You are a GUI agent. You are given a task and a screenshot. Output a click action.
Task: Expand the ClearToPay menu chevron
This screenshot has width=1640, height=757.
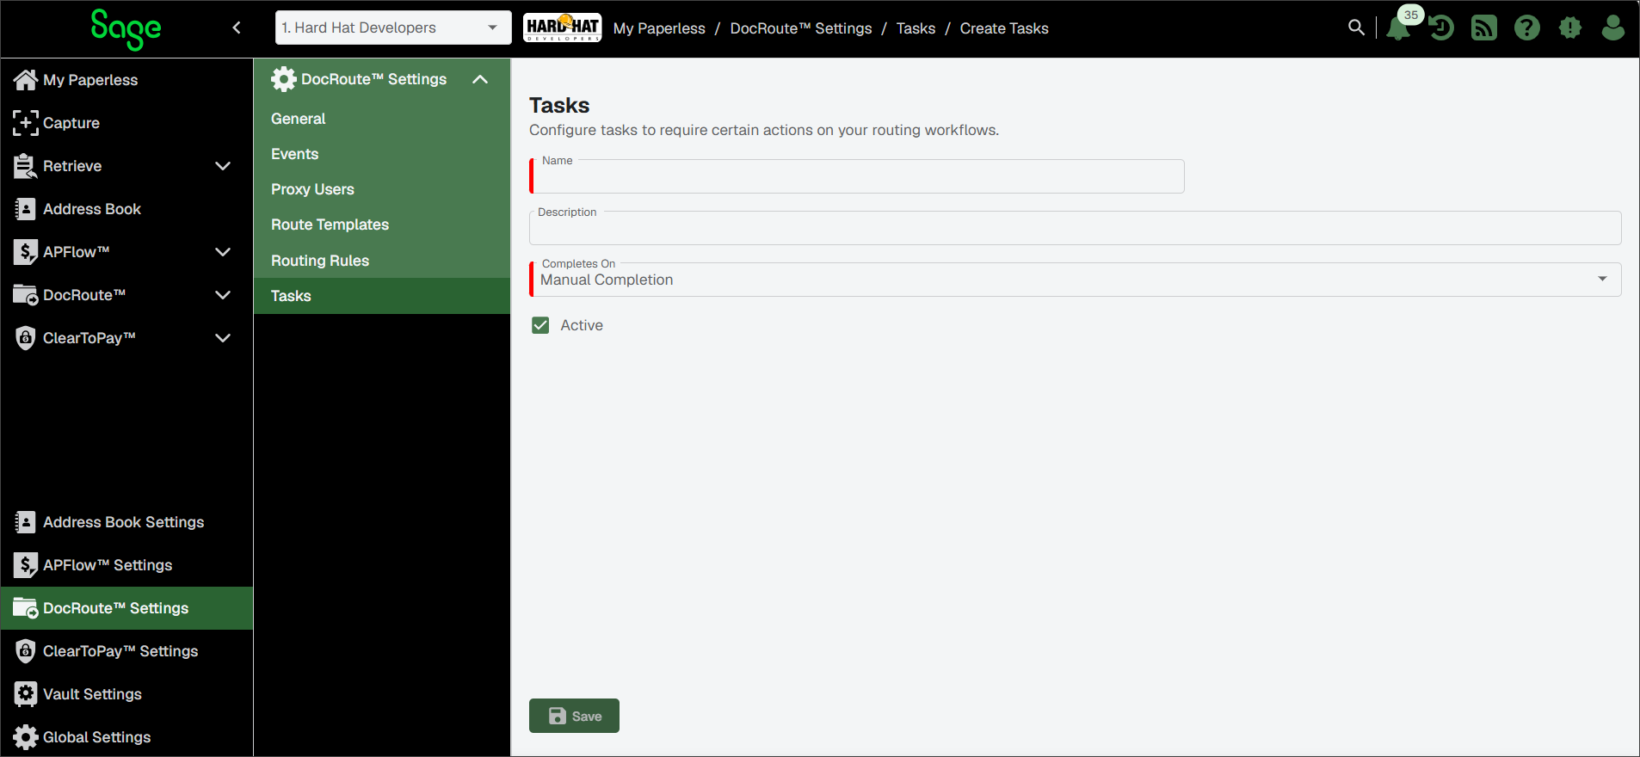(223, 338)
